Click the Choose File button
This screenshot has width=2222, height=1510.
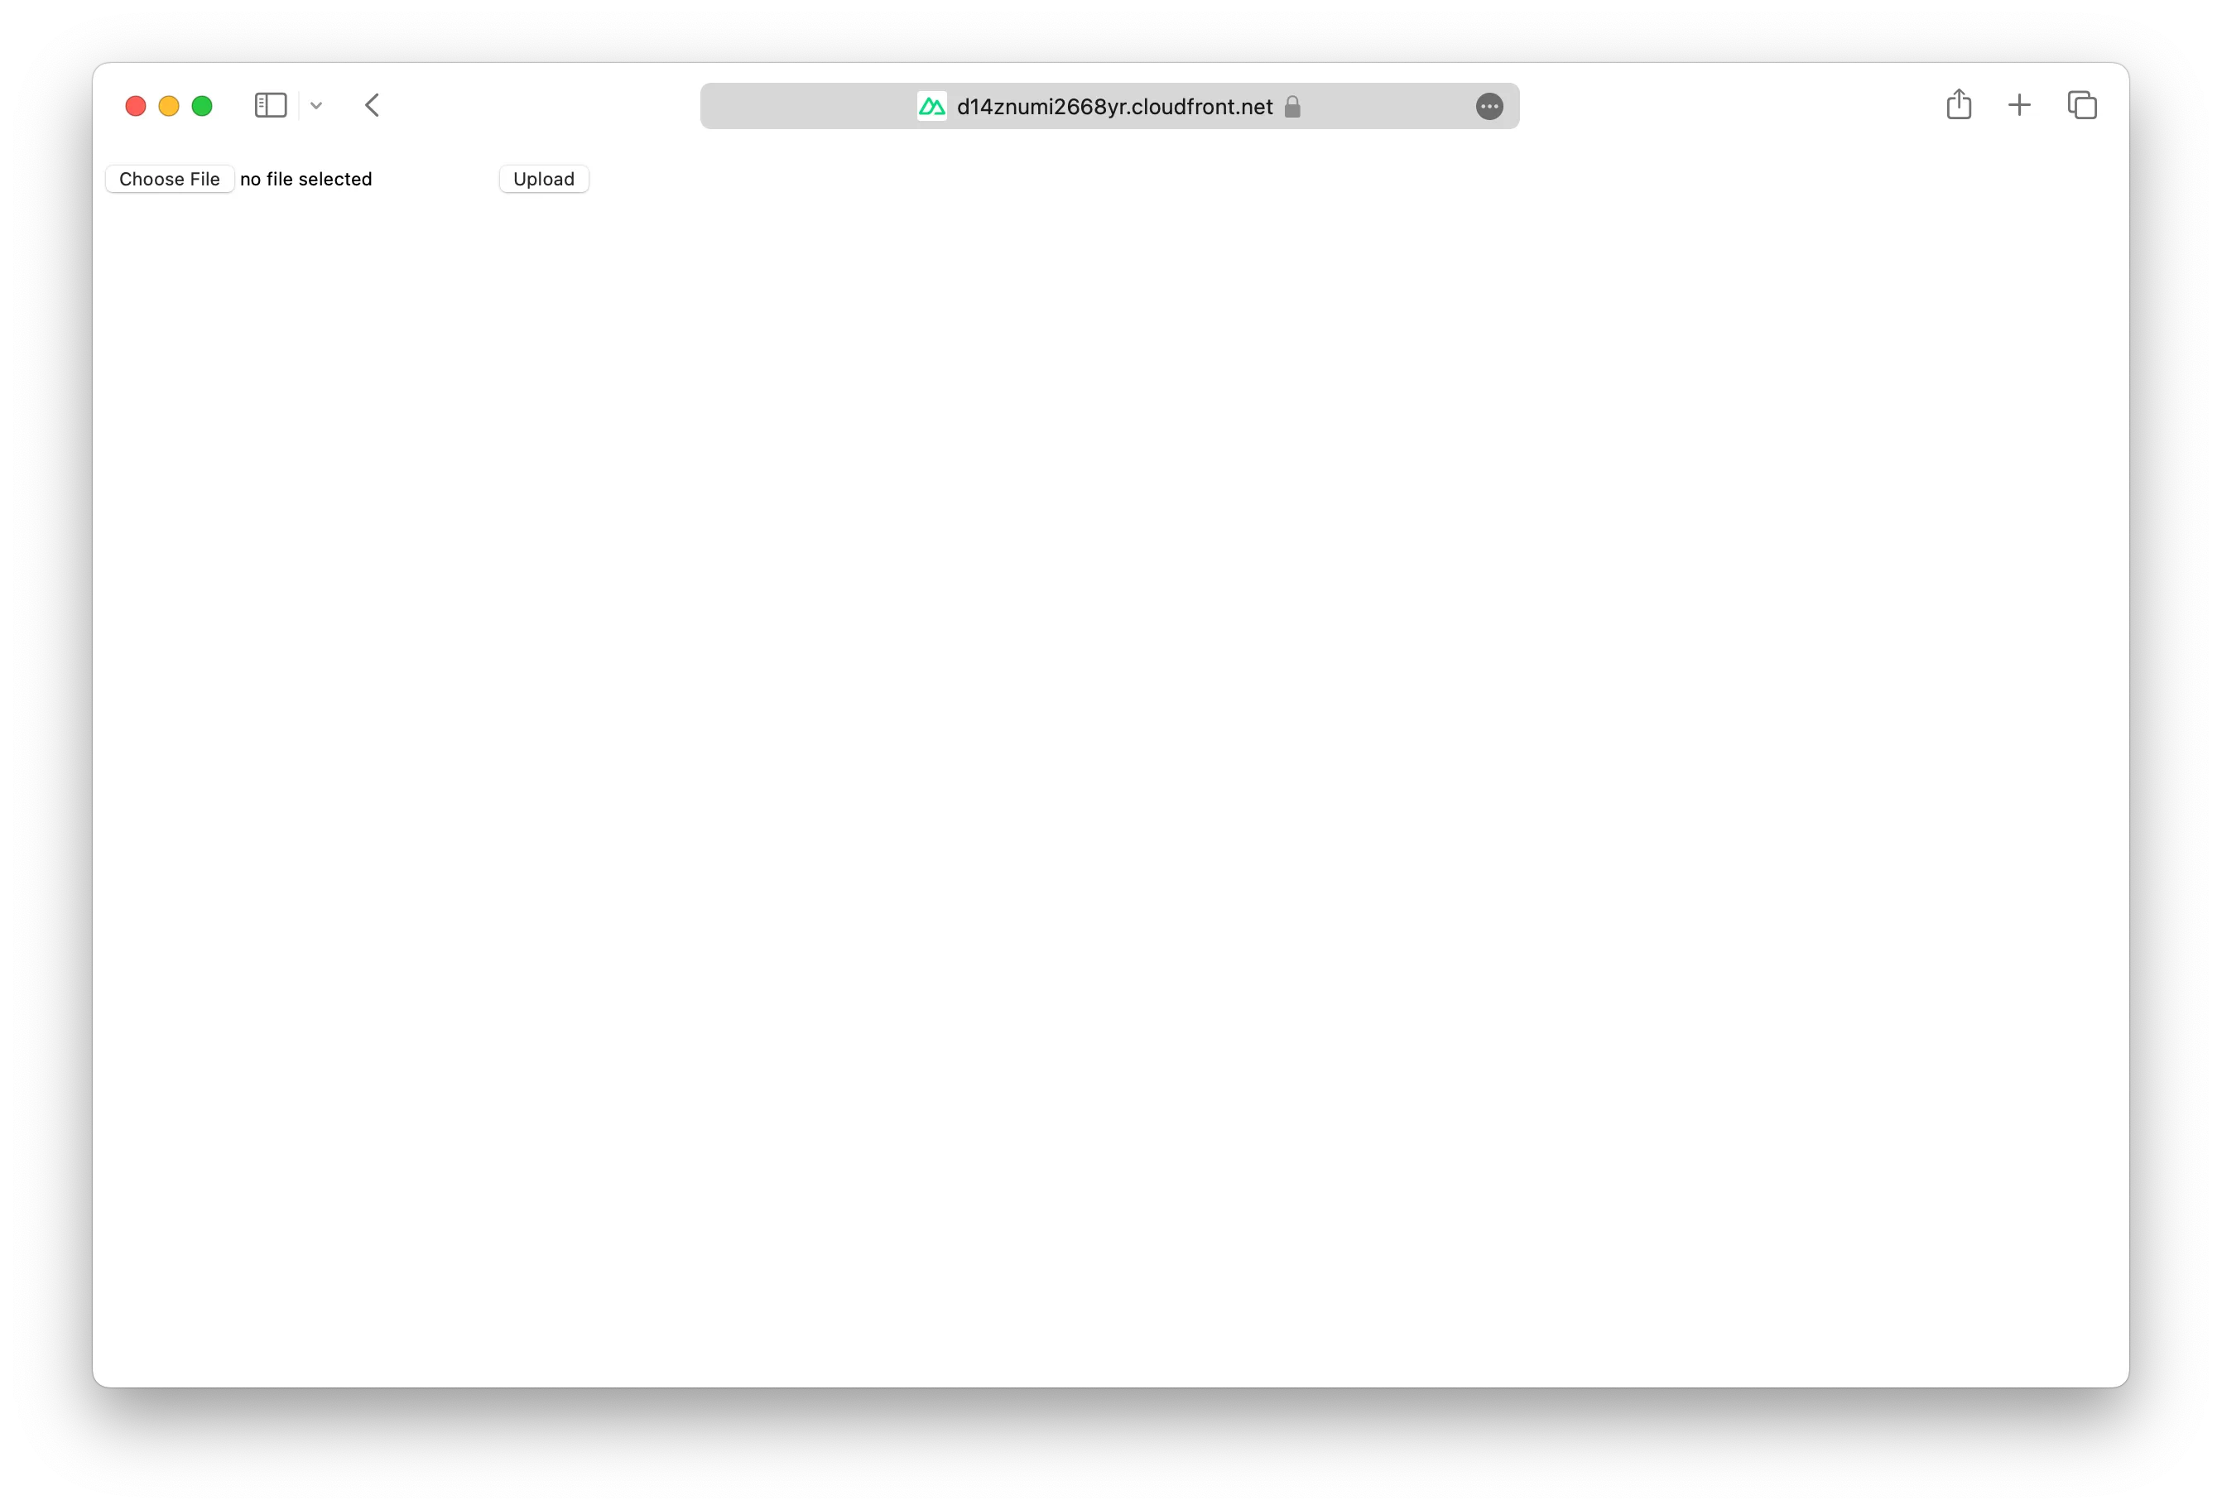click(x=168, y=179)
